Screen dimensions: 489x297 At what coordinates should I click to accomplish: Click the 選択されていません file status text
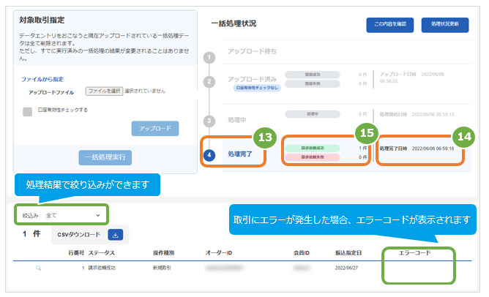[145, 91]
